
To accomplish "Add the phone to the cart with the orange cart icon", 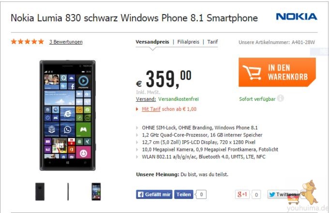I will pyautogui.click(x=277, y=72).
